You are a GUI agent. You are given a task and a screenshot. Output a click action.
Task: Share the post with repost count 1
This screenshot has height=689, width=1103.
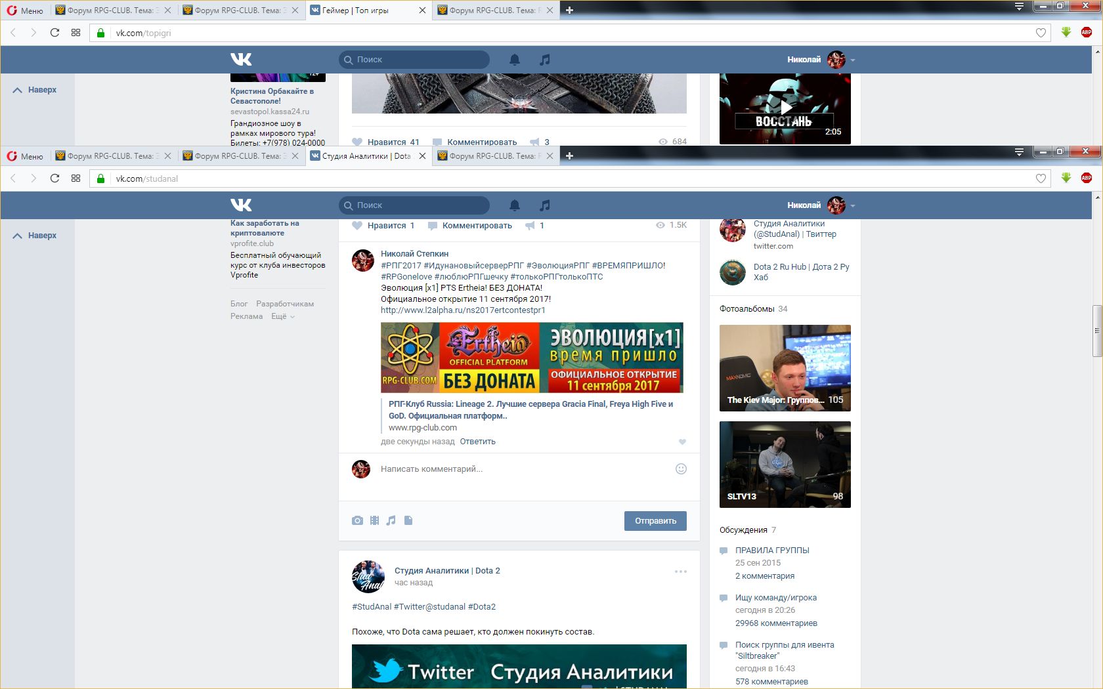[534, 225]
